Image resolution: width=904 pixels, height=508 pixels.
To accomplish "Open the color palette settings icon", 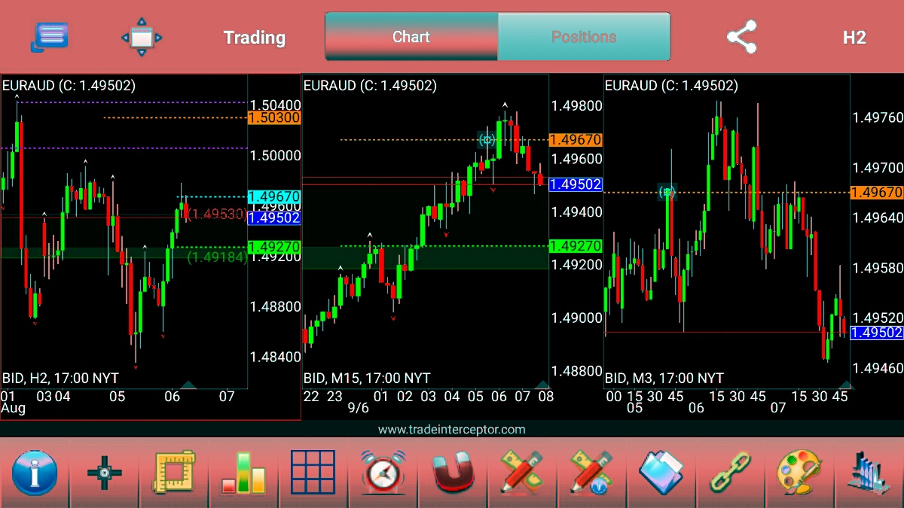I will click(x=799, y=473).
